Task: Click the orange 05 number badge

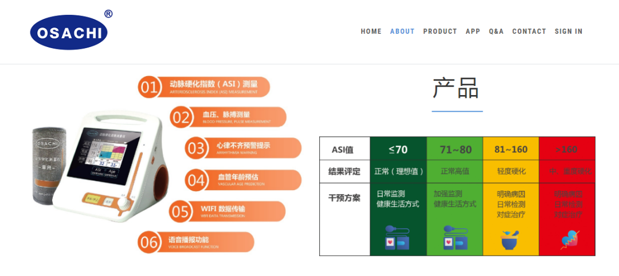Action: [180, 211]
